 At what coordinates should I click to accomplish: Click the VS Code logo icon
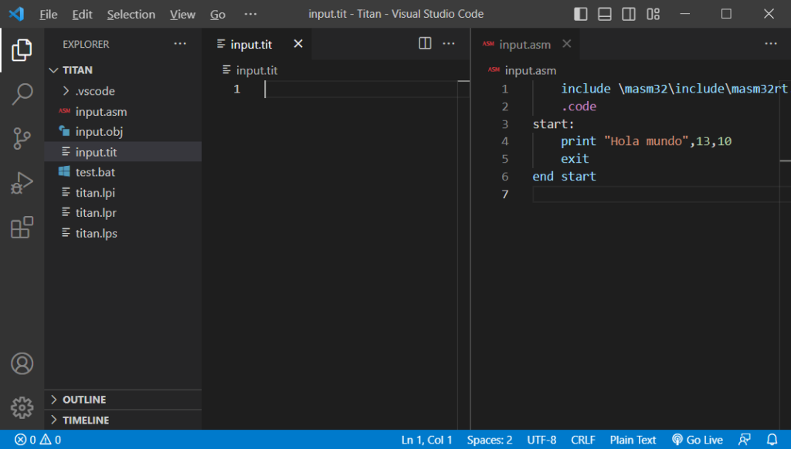tap(17, 14)
